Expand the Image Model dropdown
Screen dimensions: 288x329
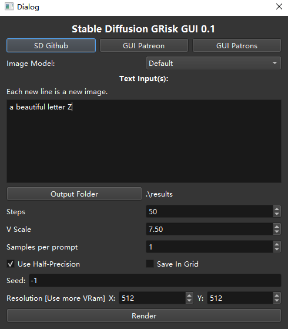[213, 63]
